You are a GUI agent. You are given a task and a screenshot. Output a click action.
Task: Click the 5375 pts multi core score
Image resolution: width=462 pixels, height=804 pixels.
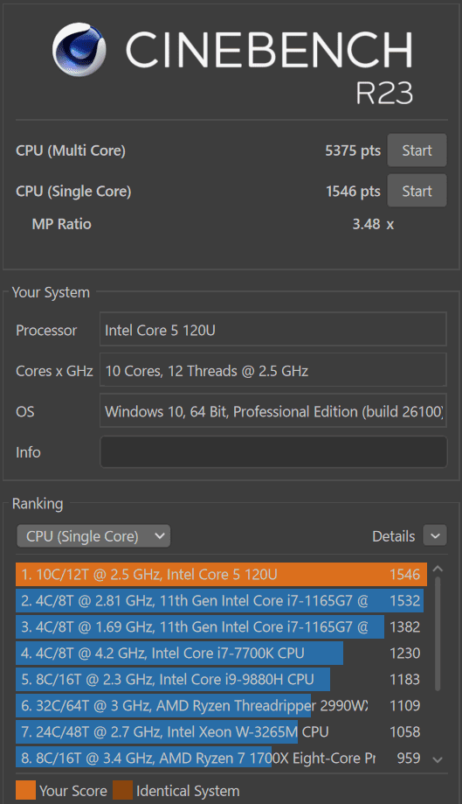tap(353, 150)
